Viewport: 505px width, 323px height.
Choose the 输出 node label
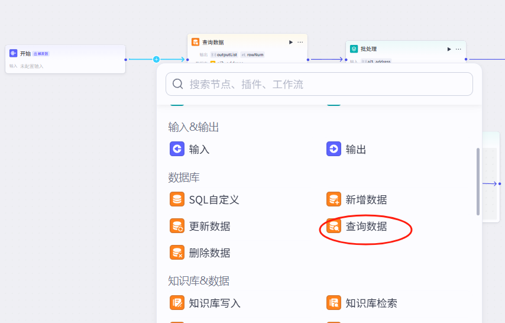356,150
